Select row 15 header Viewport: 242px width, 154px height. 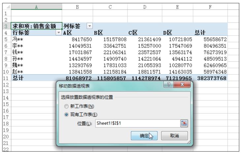click(7, 104)
